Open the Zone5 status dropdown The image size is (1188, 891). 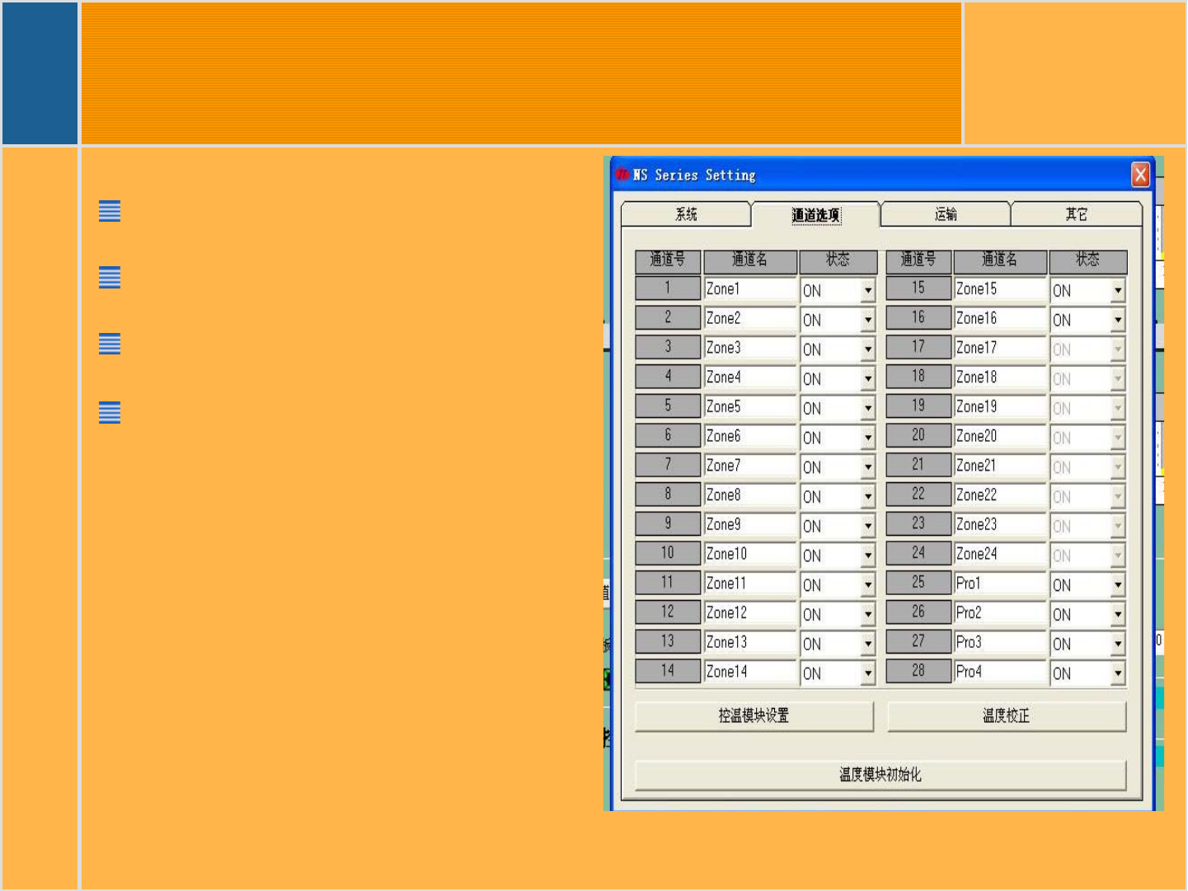(867, 408)
